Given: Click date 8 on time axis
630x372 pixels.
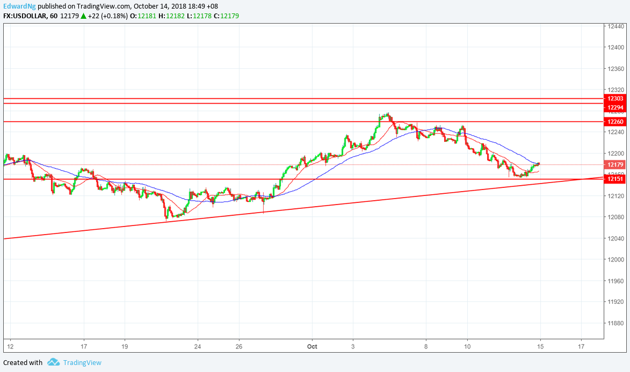Looking at the screenshot, I should [x=426, y=346].
